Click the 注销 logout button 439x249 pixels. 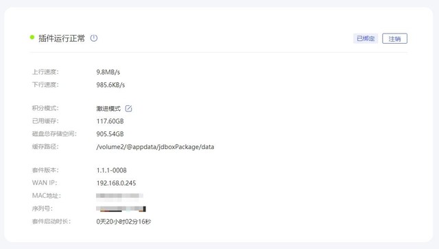(x=394, y=38)
